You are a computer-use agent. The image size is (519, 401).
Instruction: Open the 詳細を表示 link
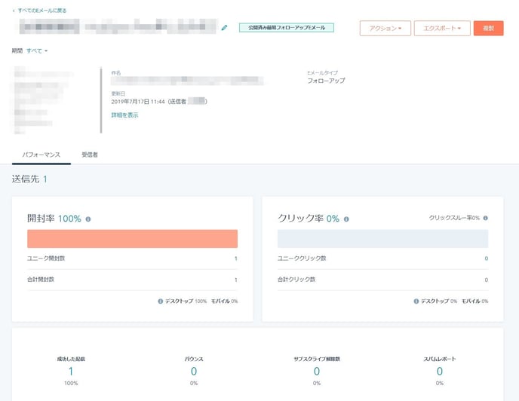(124, 115)
